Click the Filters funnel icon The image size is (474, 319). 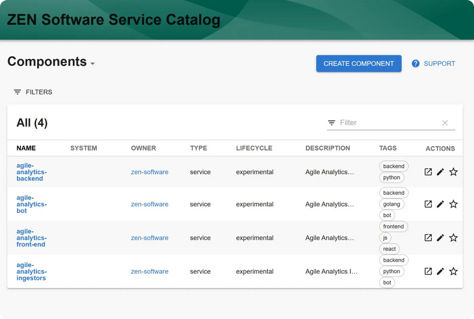click(18, 92)
